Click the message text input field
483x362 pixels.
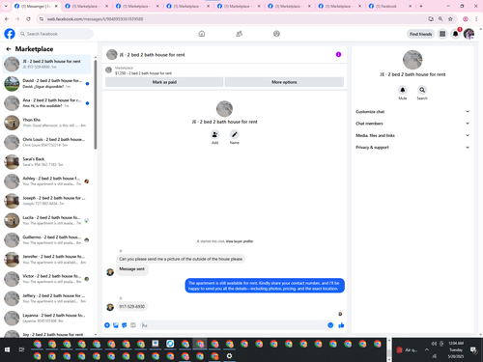pos(234,325)
